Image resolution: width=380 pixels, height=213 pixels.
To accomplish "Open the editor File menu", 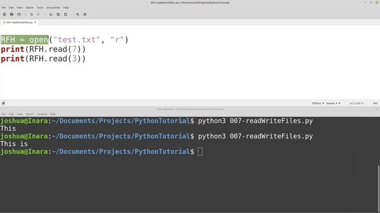I will [x=4, y=8].
